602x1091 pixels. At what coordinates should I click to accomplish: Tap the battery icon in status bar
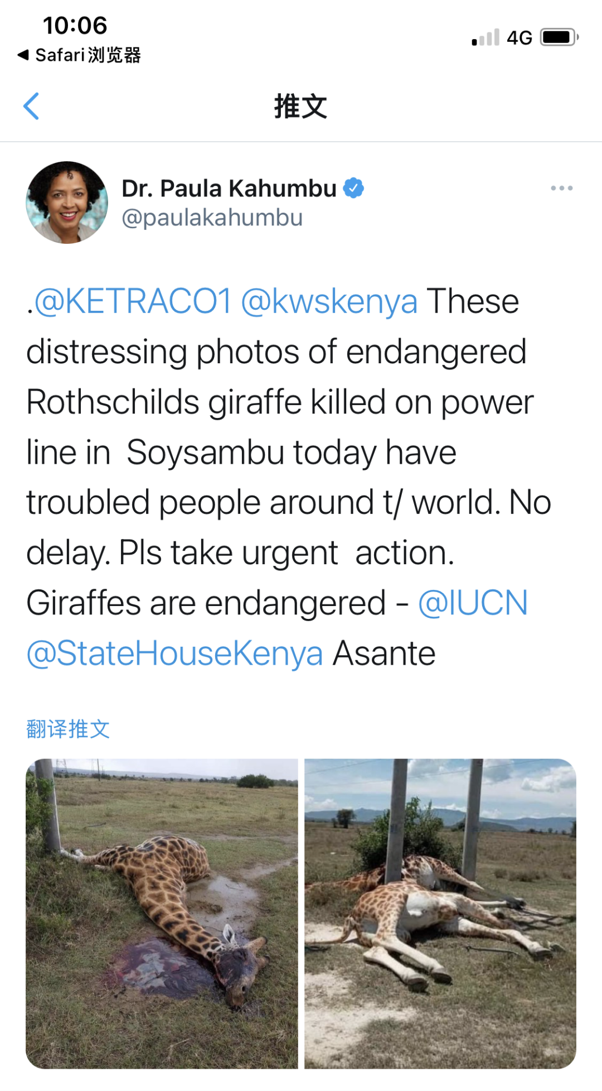[x=559, y=37]
